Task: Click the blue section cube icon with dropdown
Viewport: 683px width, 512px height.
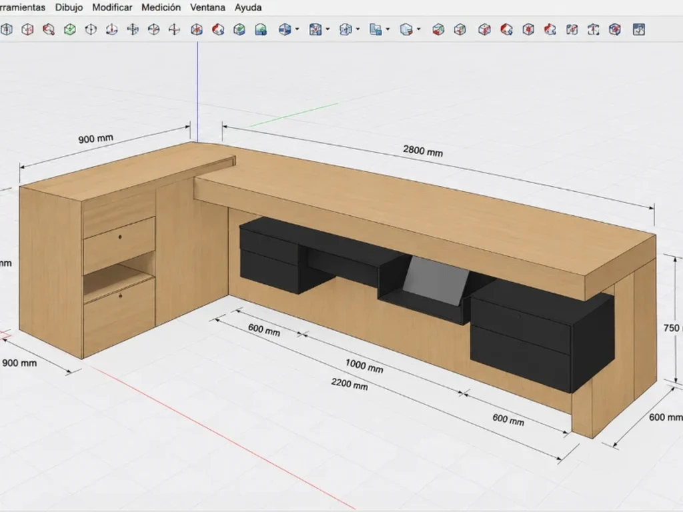Action: [284, 29]
